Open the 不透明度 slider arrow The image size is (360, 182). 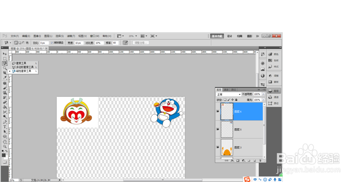pyautogui.click(x=264, y=94)
